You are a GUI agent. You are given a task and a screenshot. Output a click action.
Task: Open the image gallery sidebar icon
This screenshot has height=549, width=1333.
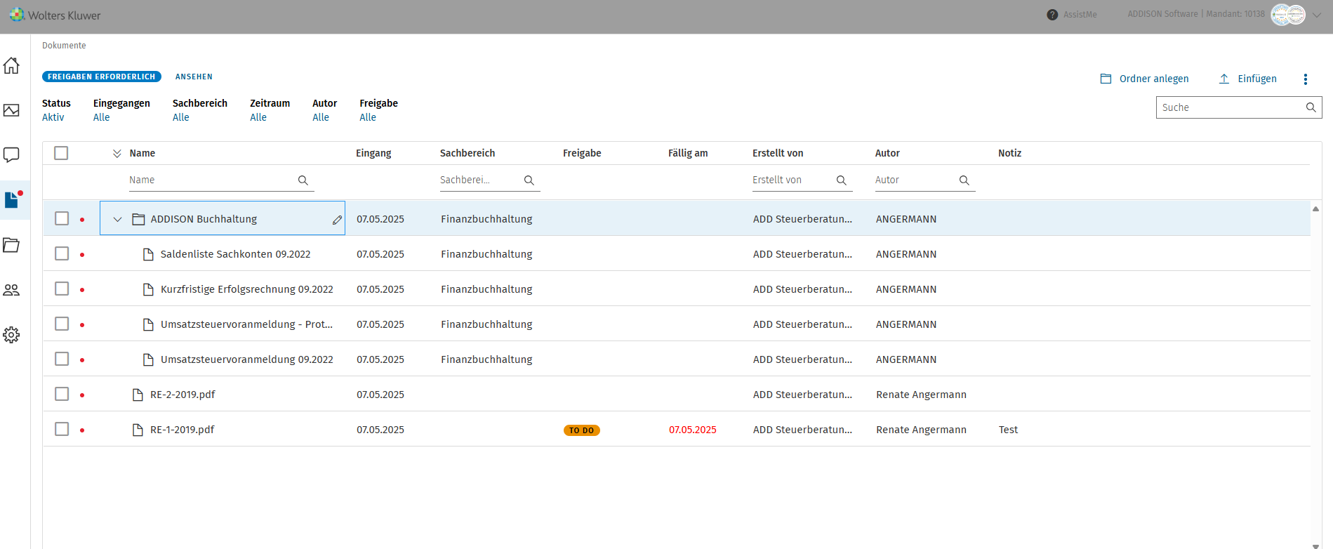[x=11, y=110]
